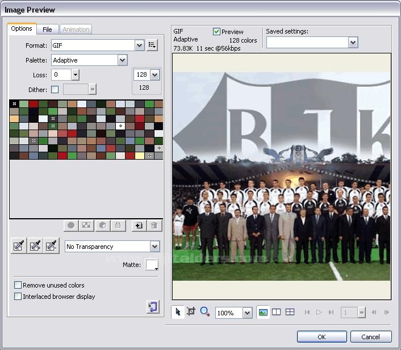Switch to the Options tab
This screenshot has width=401, height=350.
click(22, 28)
